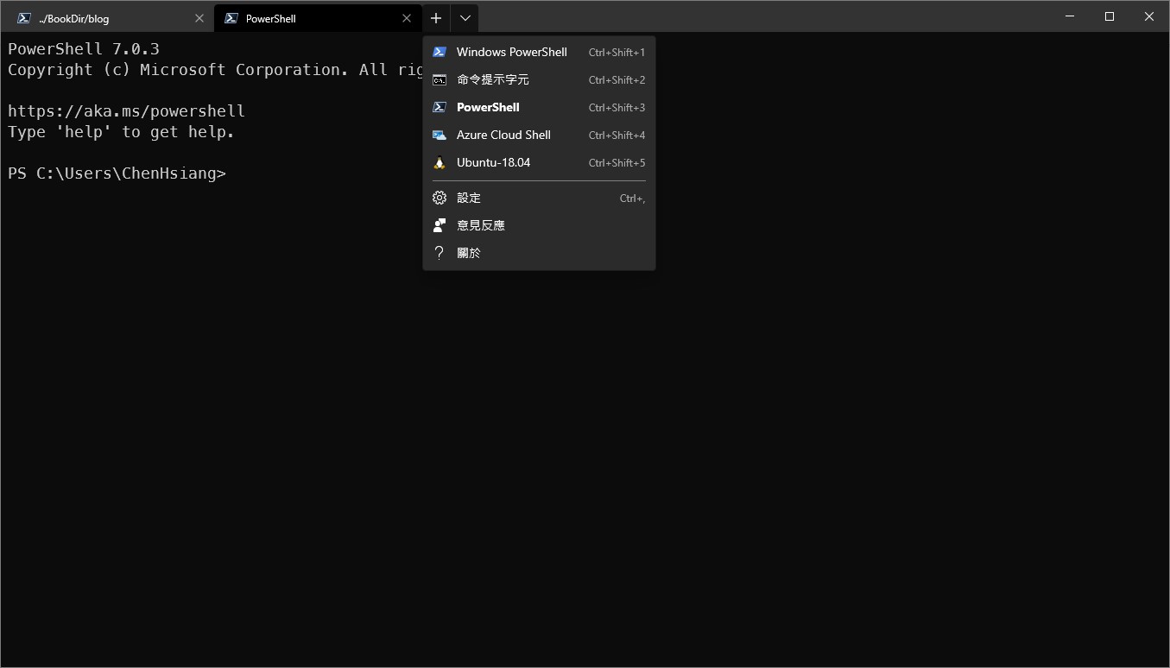The height and width of the screenshot is (668, 1170).
Task: Choose the bold PowerShell menu entry
Action: click(539, 108)
